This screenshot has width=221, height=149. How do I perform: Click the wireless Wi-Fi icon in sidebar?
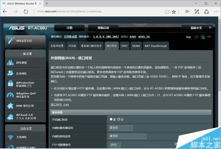tap(10, 137)
